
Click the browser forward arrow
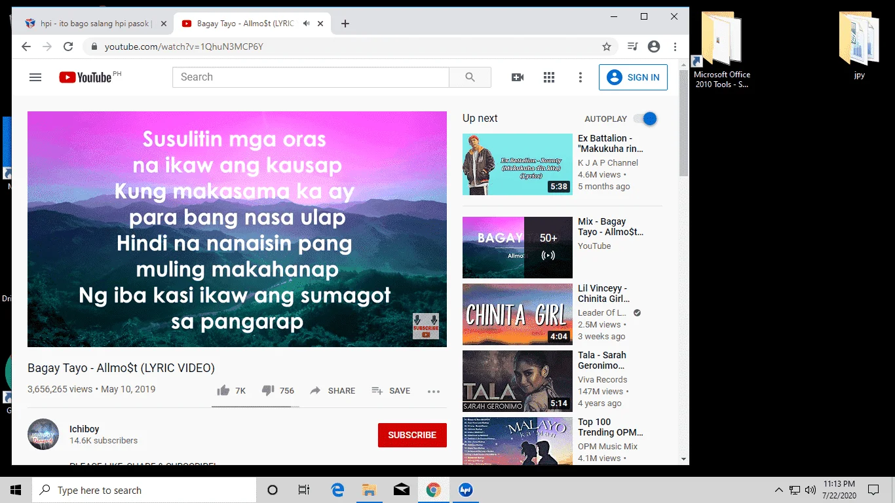click(x=47, y=47)
